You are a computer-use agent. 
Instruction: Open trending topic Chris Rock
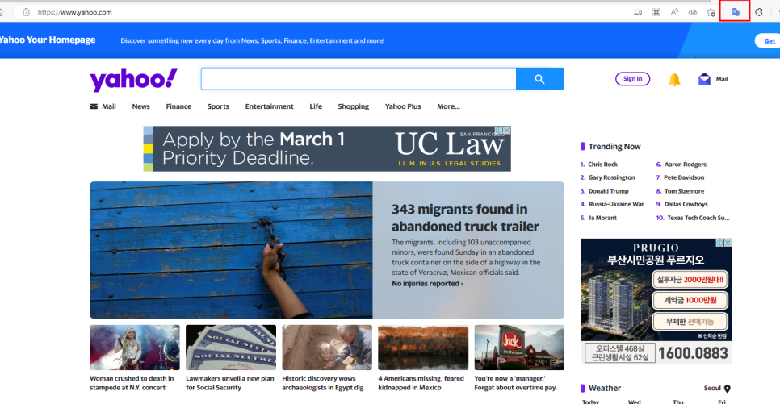coord(602,164)
